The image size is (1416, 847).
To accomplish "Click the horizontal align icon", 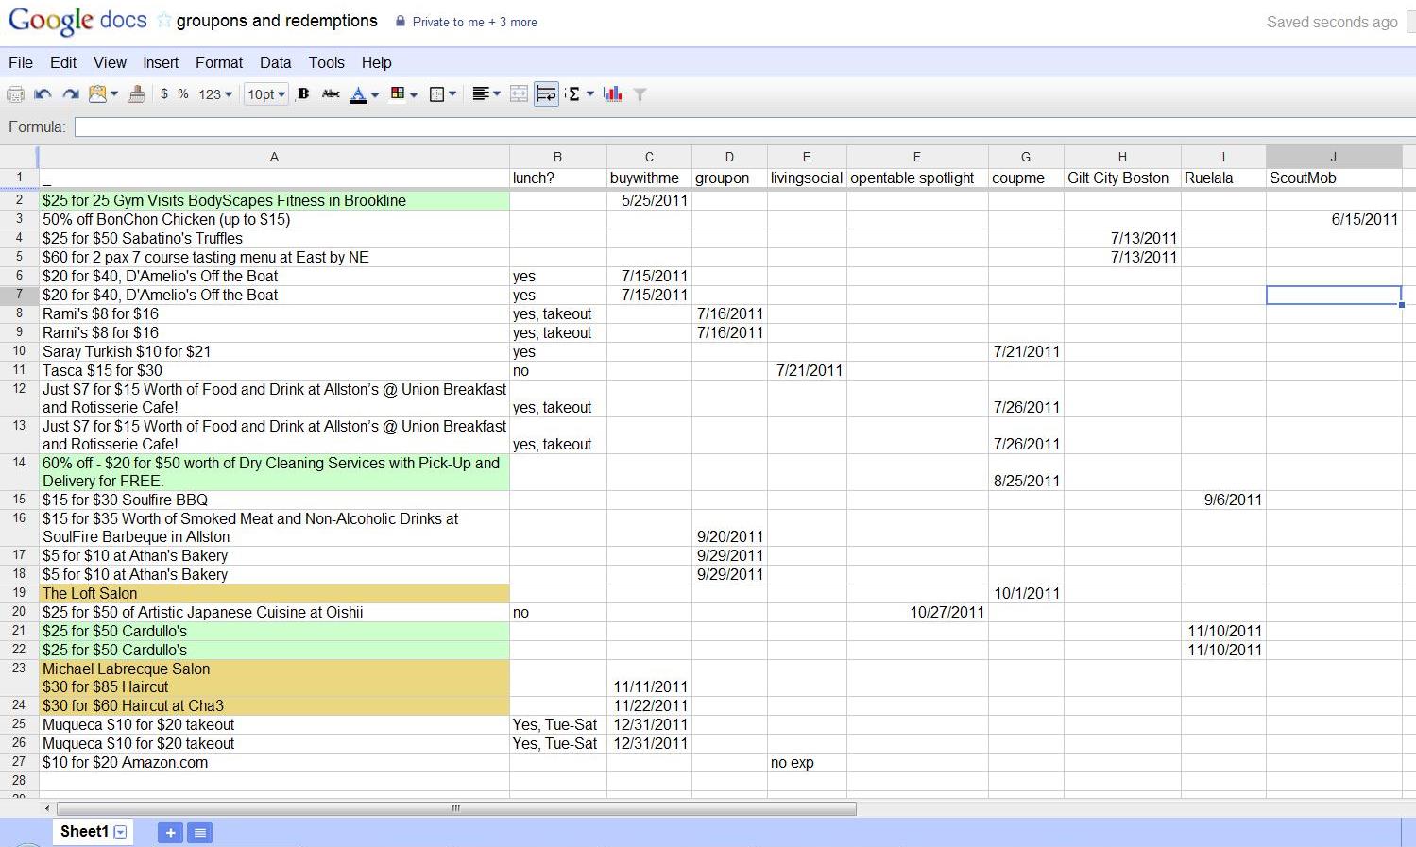I will click(481, 93).
